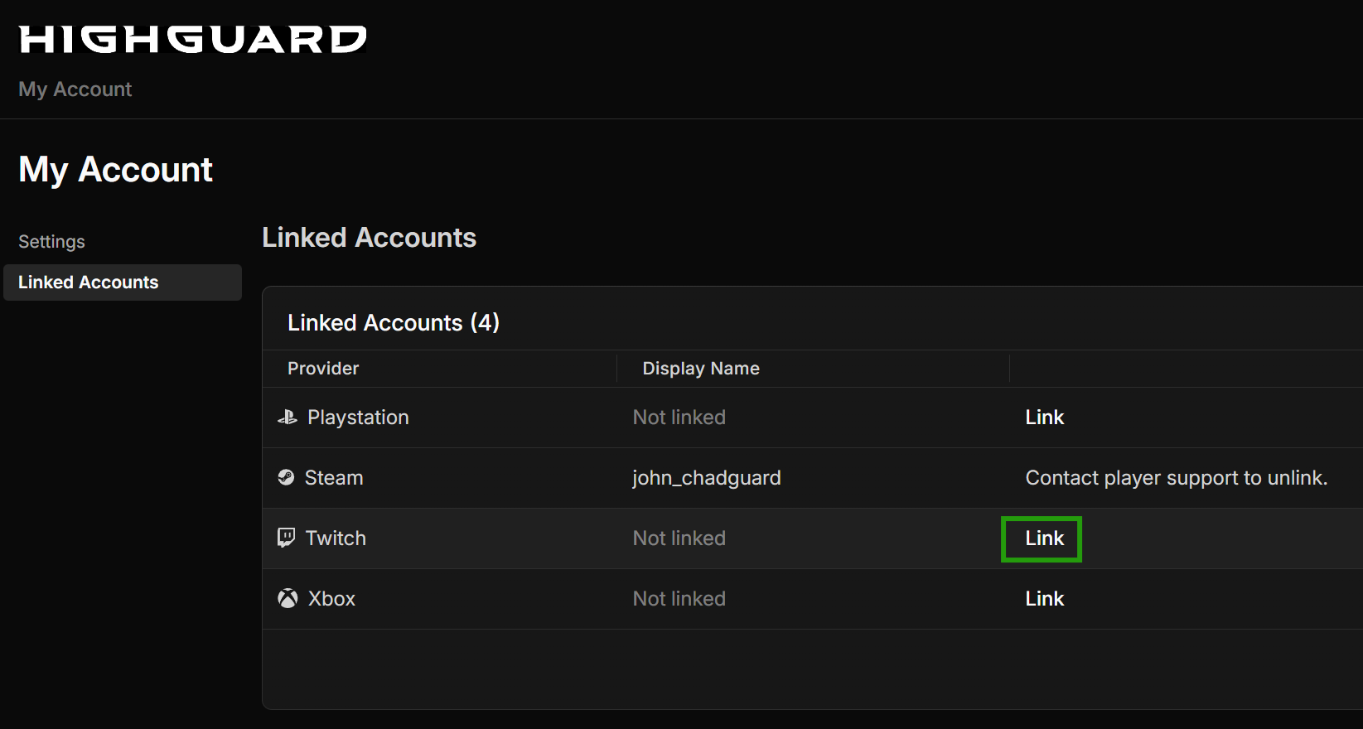
Task: Click the Xbox logo icon
Action: coord(288,598)
